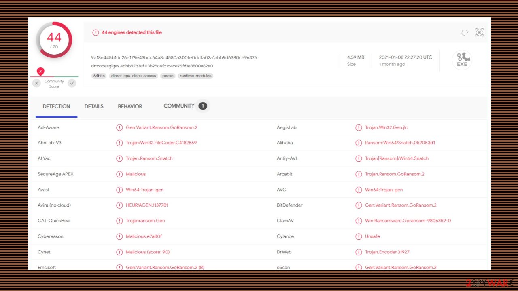
Task: Click the AegisLab Trojan.Win32.Gen result
Action: [386, 127]
